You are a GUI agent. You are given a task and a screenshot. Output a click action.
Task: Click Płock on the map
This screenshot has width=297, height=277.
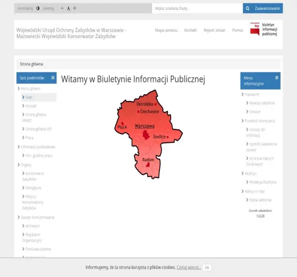pos(122,127)
